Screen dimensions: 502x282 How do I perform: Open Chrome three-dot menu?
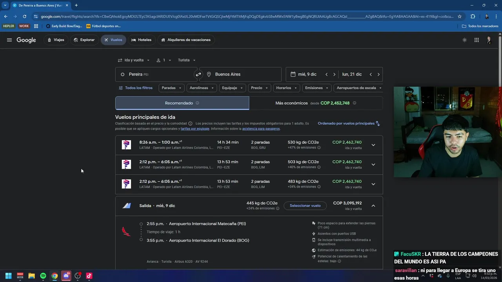[x=497, y=16]
